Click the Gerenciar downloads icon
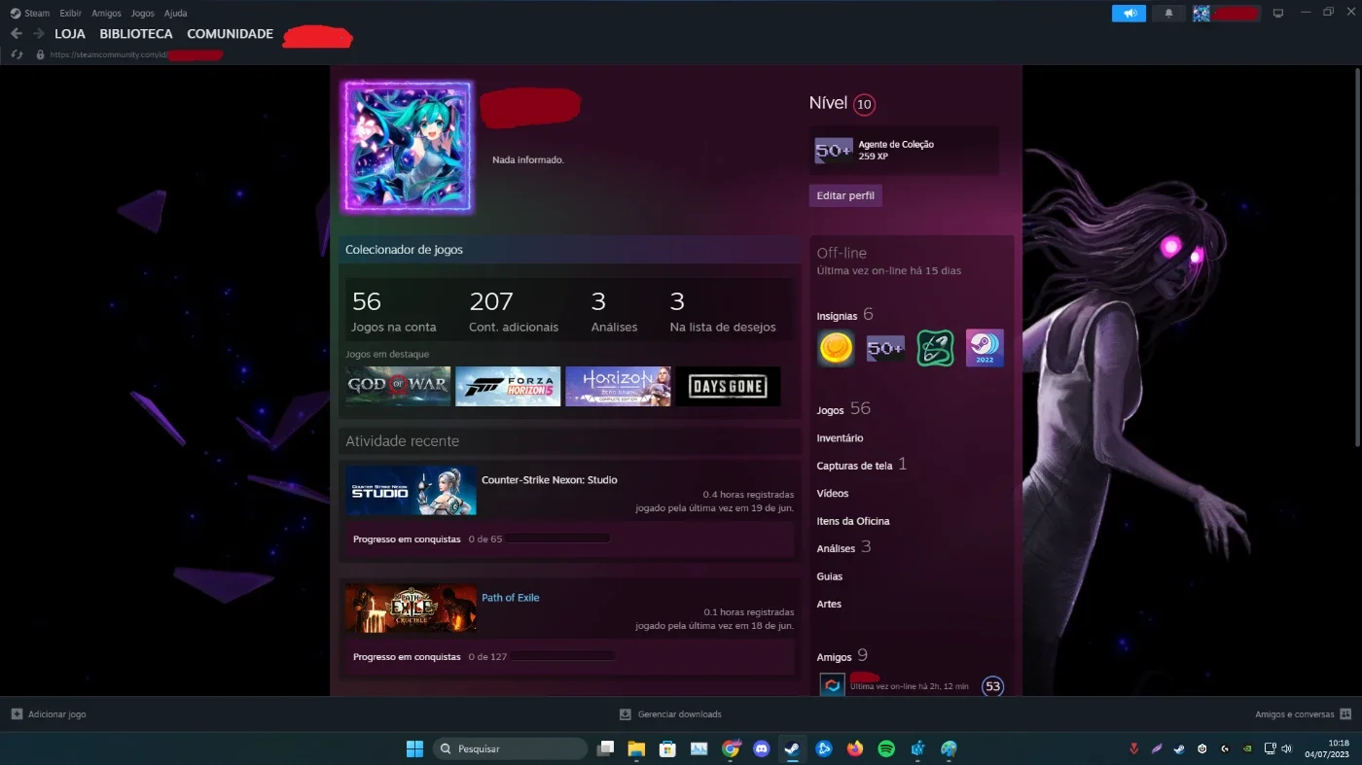 click(626, 713)
